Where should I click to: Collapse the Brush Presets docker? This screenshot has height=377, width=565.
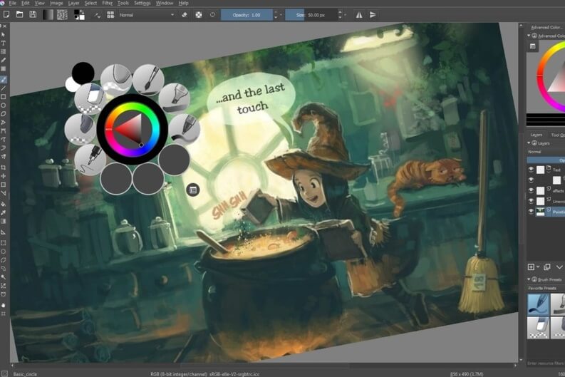[x=529, y=279]
